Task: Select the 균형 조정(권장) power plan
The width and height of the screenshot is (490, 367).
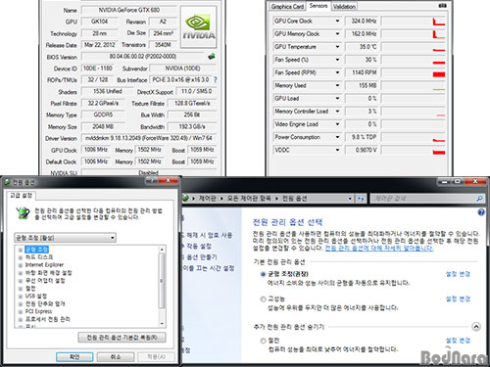Action: tap(263, 274)
